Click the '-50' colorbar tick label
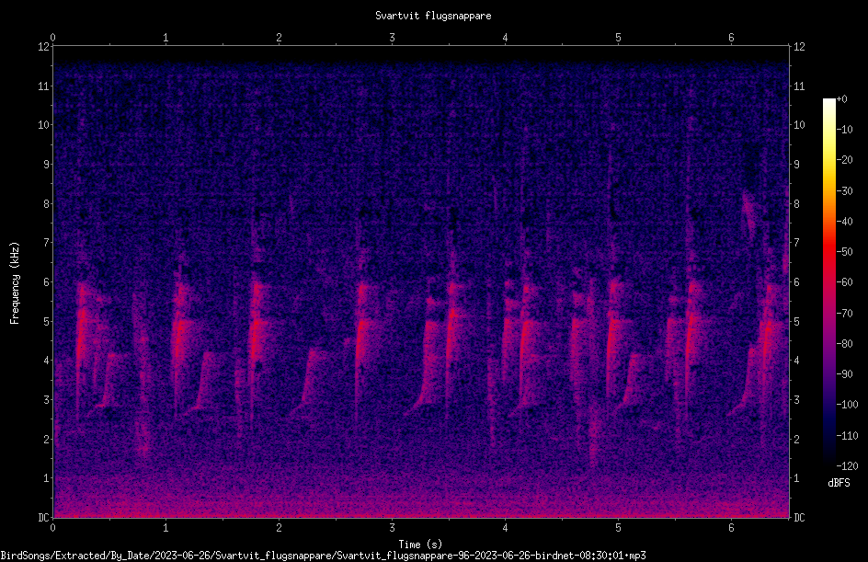The height and width of the screenshot is (562, 868). click(x=844, y=252)
